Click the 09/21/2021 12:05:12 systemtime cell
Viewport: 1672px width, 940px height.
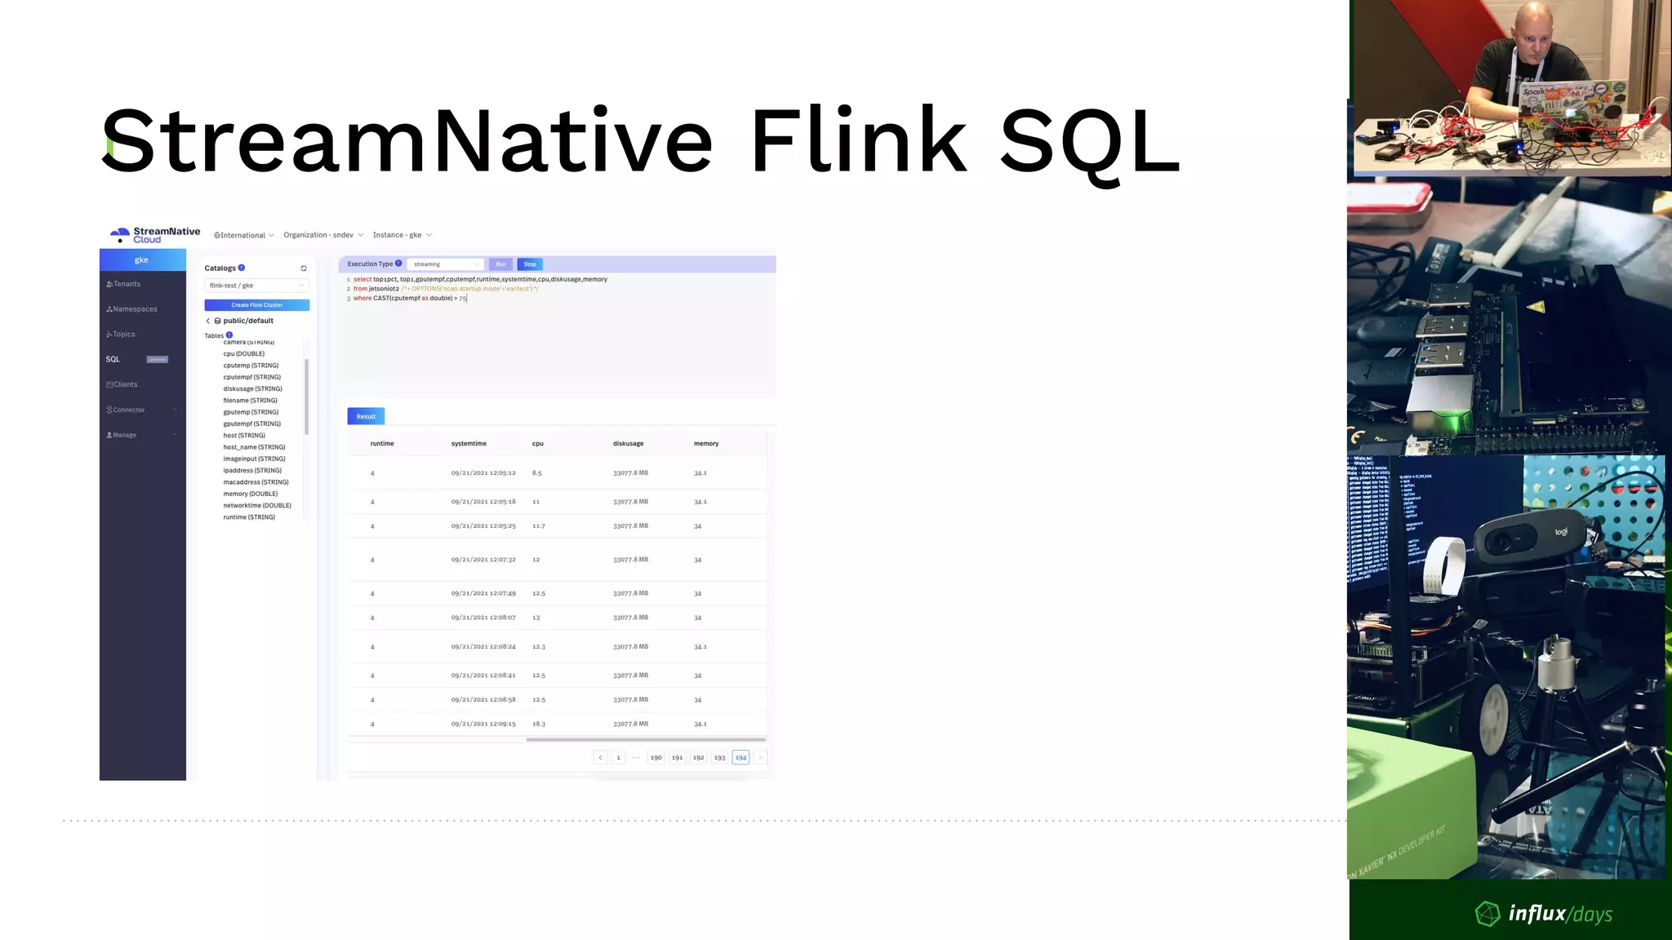coord(483,473)
